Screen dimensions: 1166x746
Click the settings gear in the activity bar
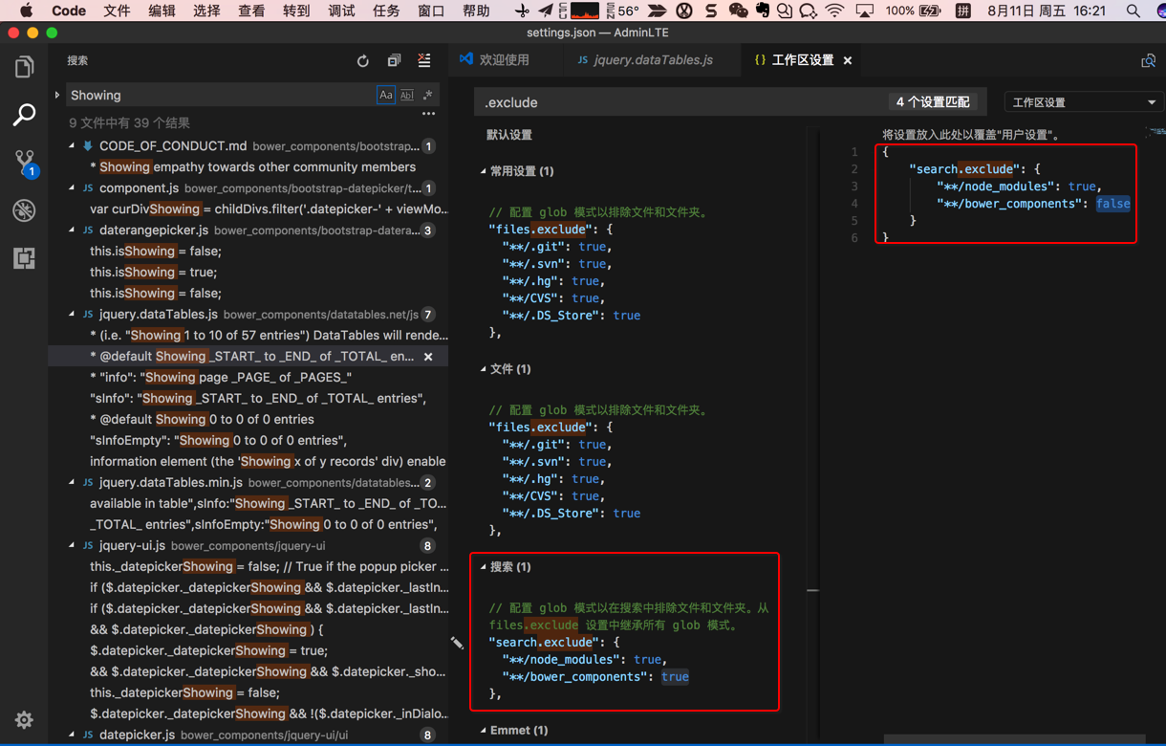[24, 719]
